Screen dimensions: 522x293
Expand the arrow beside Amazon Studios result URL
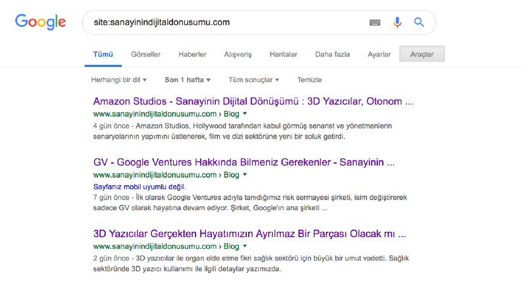(x=245, y=114)
